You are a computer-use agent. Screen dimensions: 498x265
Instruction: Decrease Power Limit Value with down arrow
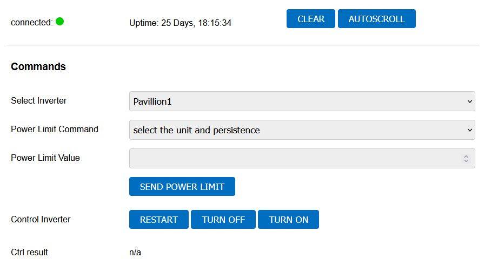point(466,161)
